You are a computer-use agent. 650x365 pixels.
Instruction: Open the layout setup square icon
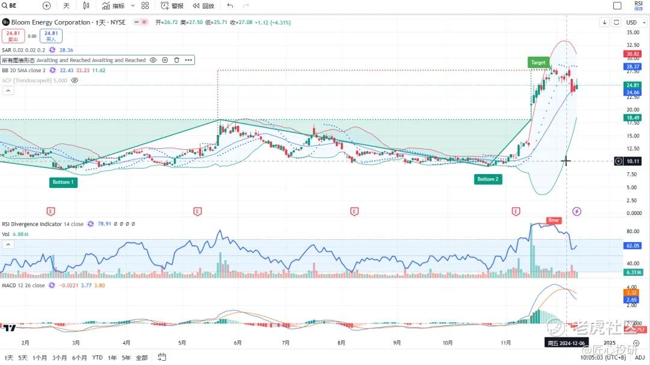pos(617,6)
